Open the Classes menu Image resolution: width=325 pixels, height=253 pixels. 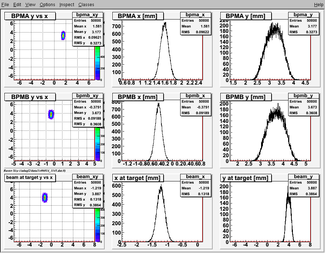pos(86,5)
